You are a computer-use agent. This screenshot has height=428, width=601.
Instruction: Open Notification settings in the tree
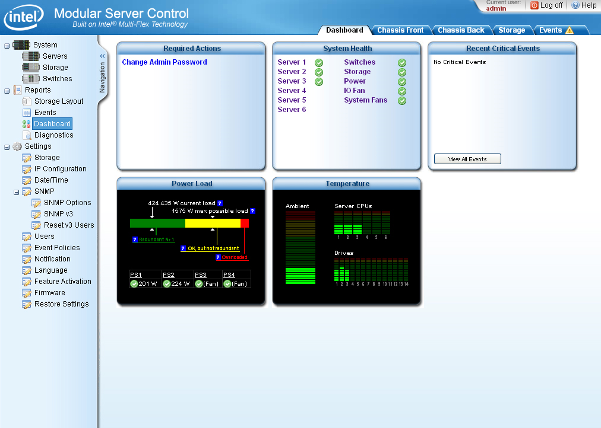click(52, 259)
